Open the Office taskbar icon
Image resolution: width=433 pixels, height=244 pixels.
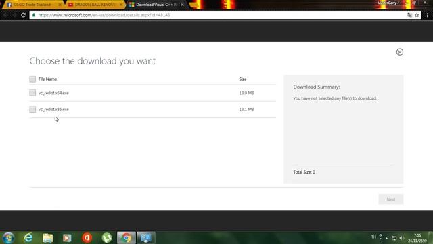coord(87,238)
